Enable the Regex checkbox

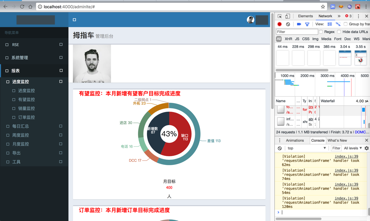[321, 32]
